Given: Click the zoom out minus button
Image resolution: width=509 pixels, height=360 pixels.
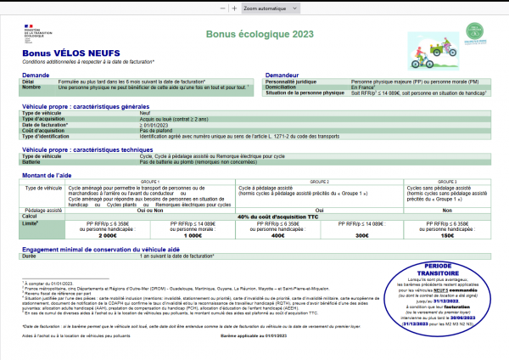Looking at the screenshot, I should click(x=222, y=8).
